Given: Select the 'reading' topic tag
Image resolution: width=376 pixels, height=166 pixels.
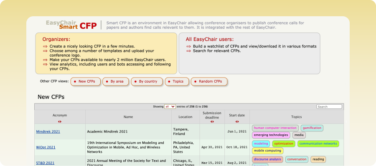Looking at the screenshot, I should [318, 159].
